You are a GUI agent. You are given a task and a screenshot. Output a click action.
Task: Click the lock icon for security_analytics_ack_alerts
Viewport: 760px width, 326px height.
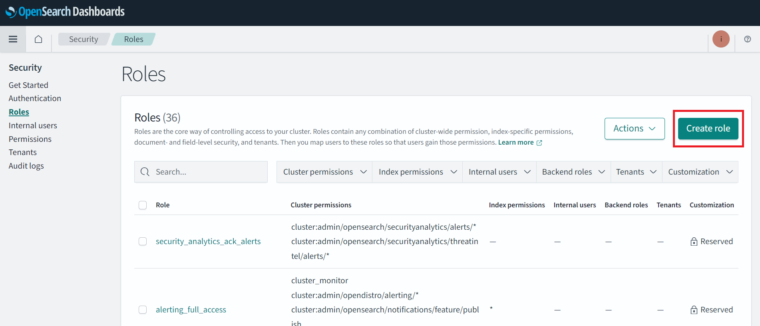coord(694,241)
